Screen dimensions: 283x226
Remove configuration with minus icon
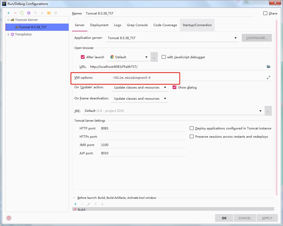pos(15,13)
